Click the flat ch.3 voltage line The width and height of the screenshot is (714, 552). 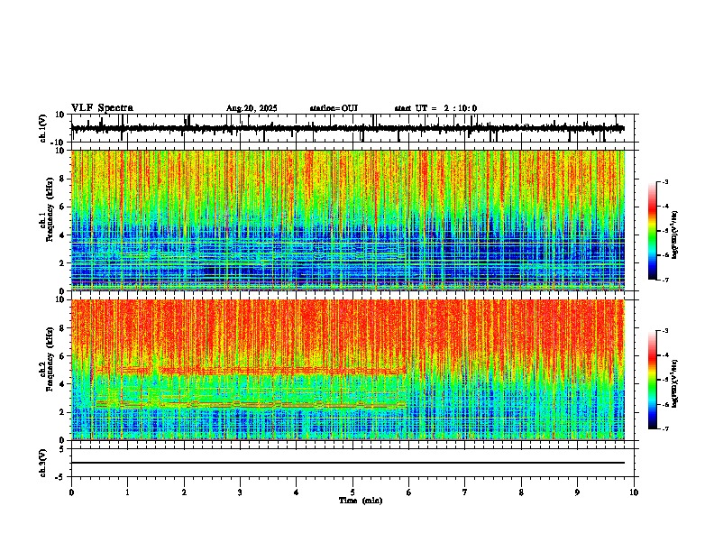[348, 463]
